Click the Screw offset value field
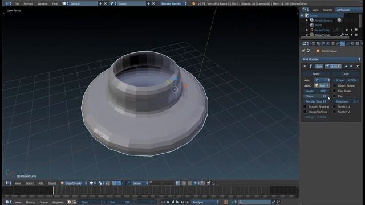 346,80
